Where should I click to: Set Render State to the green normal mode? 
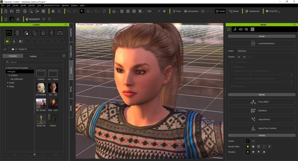[x=248, y=146]
